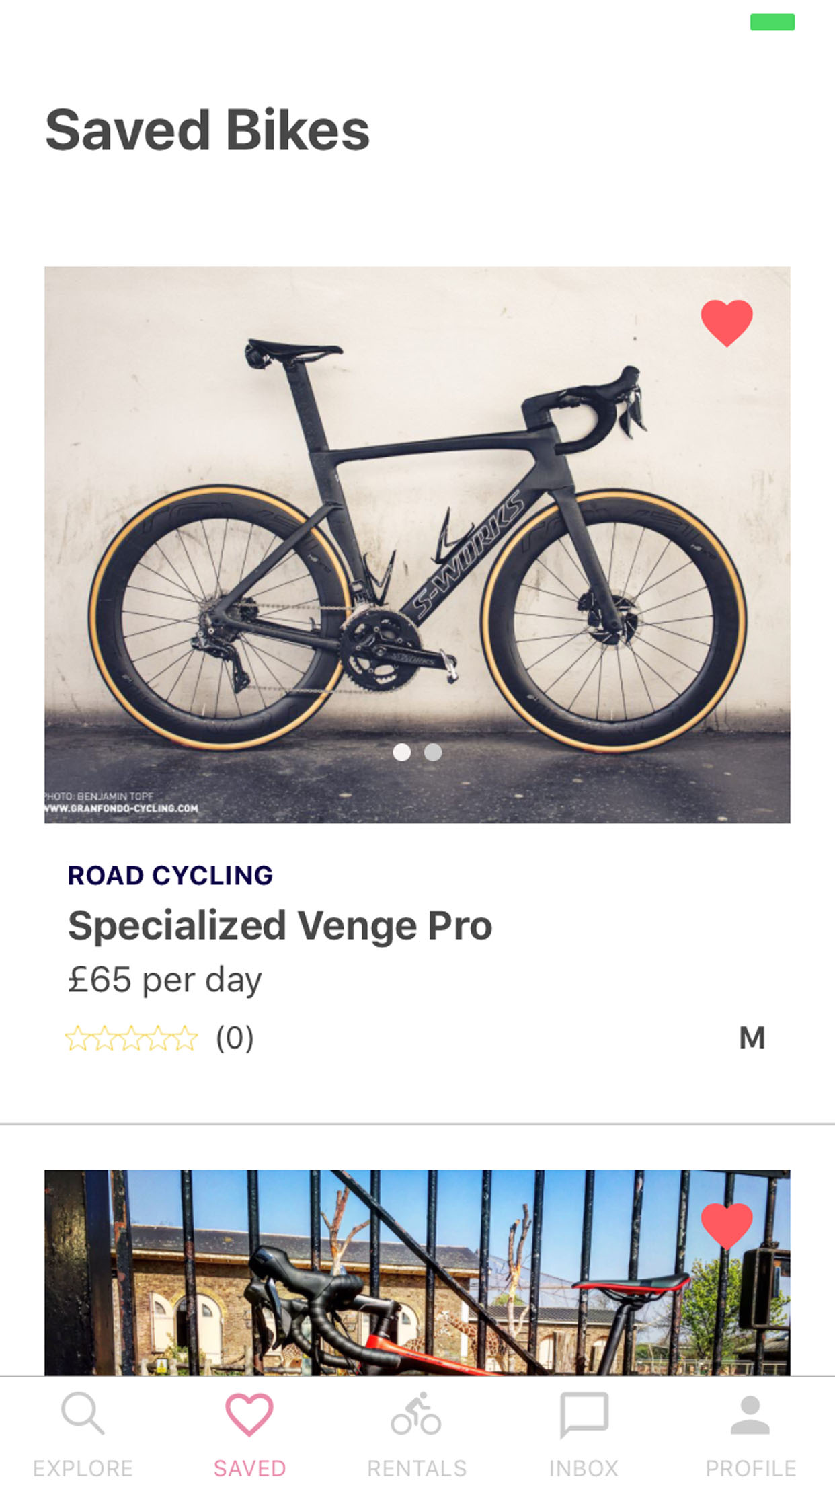This screenshot has height=1485, width=835.
Task: Tap the INBOX tab label
Action: pyautogui.click(x=584, y=1468)
